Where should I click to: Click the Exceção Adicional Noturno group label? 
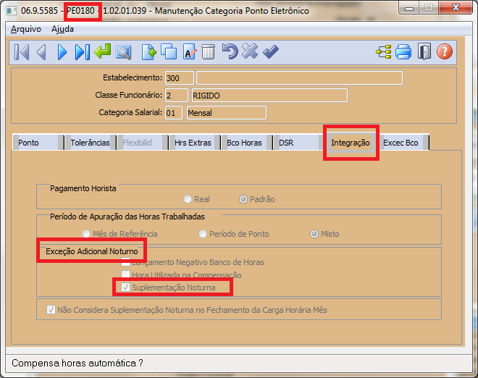pyautogui.click(x=92, y=251)
